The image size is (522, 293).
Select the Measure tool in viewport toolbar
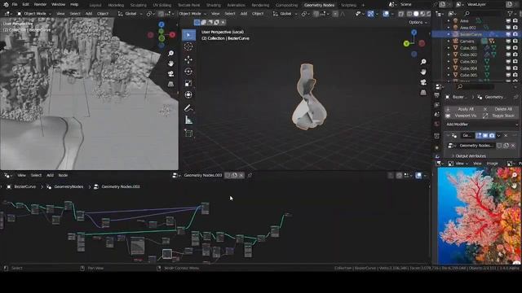[188, 120]
